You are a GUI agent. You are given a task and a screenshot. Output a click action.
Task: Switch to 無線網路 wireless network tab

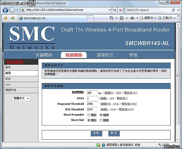click(x=74, y=55)
